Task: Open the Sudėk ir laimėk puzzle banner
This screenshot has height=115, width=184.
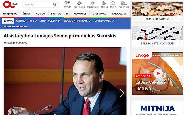Action: click(x=158, y=12)
